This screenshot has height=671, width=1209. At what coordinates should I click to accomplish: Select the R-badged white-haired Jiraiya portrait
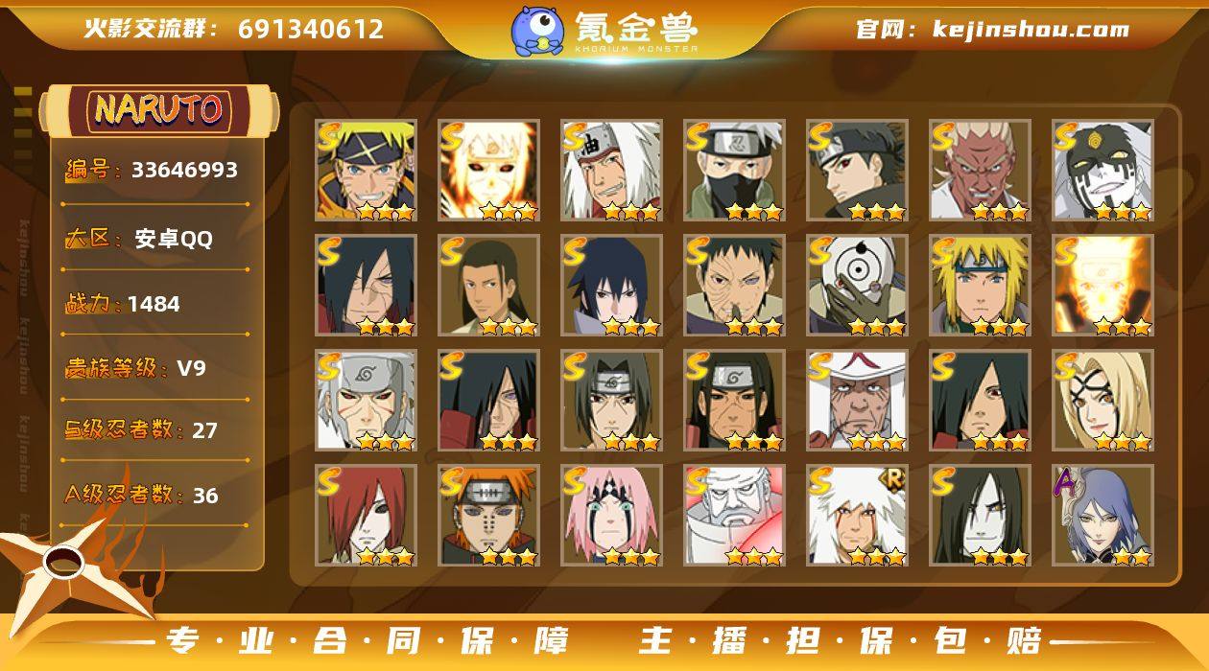pyautogui.click(x=857, y=516)
